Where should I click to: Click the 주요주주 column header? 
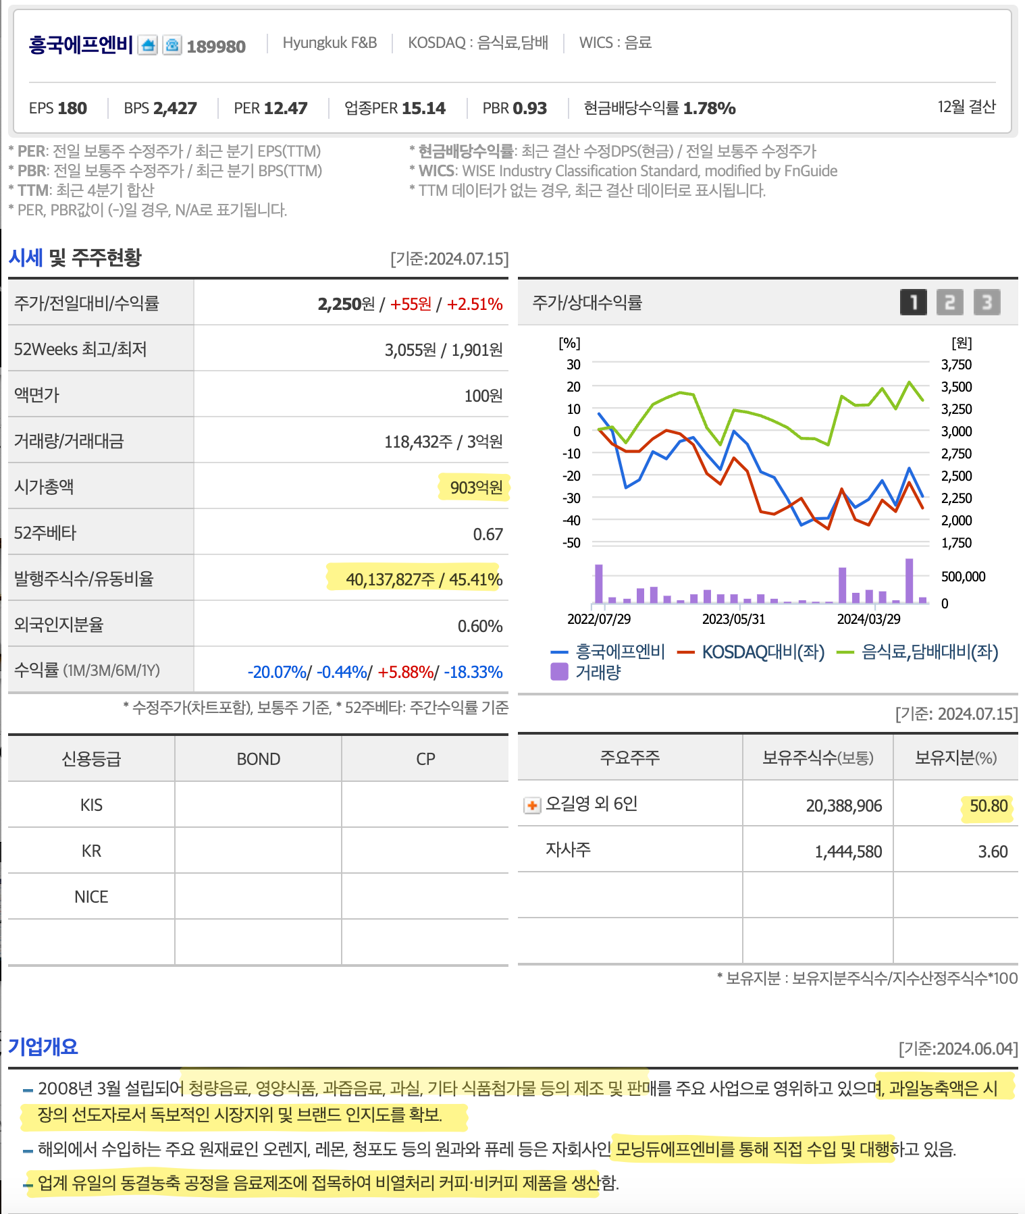tap(630, 758)
